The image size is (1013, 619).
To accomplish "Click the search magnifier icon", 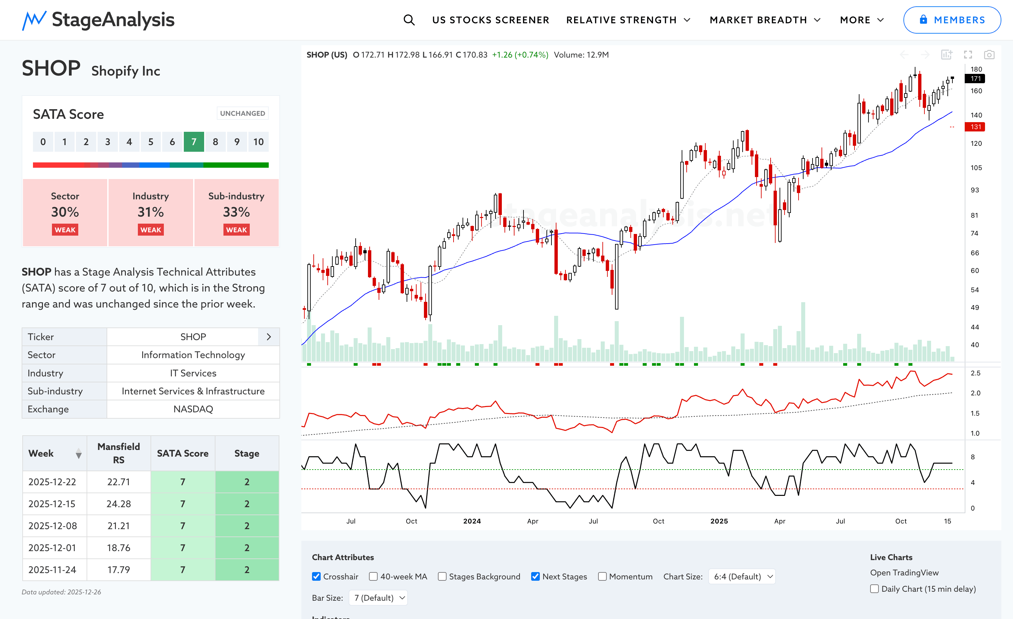I will coord(409,20).
